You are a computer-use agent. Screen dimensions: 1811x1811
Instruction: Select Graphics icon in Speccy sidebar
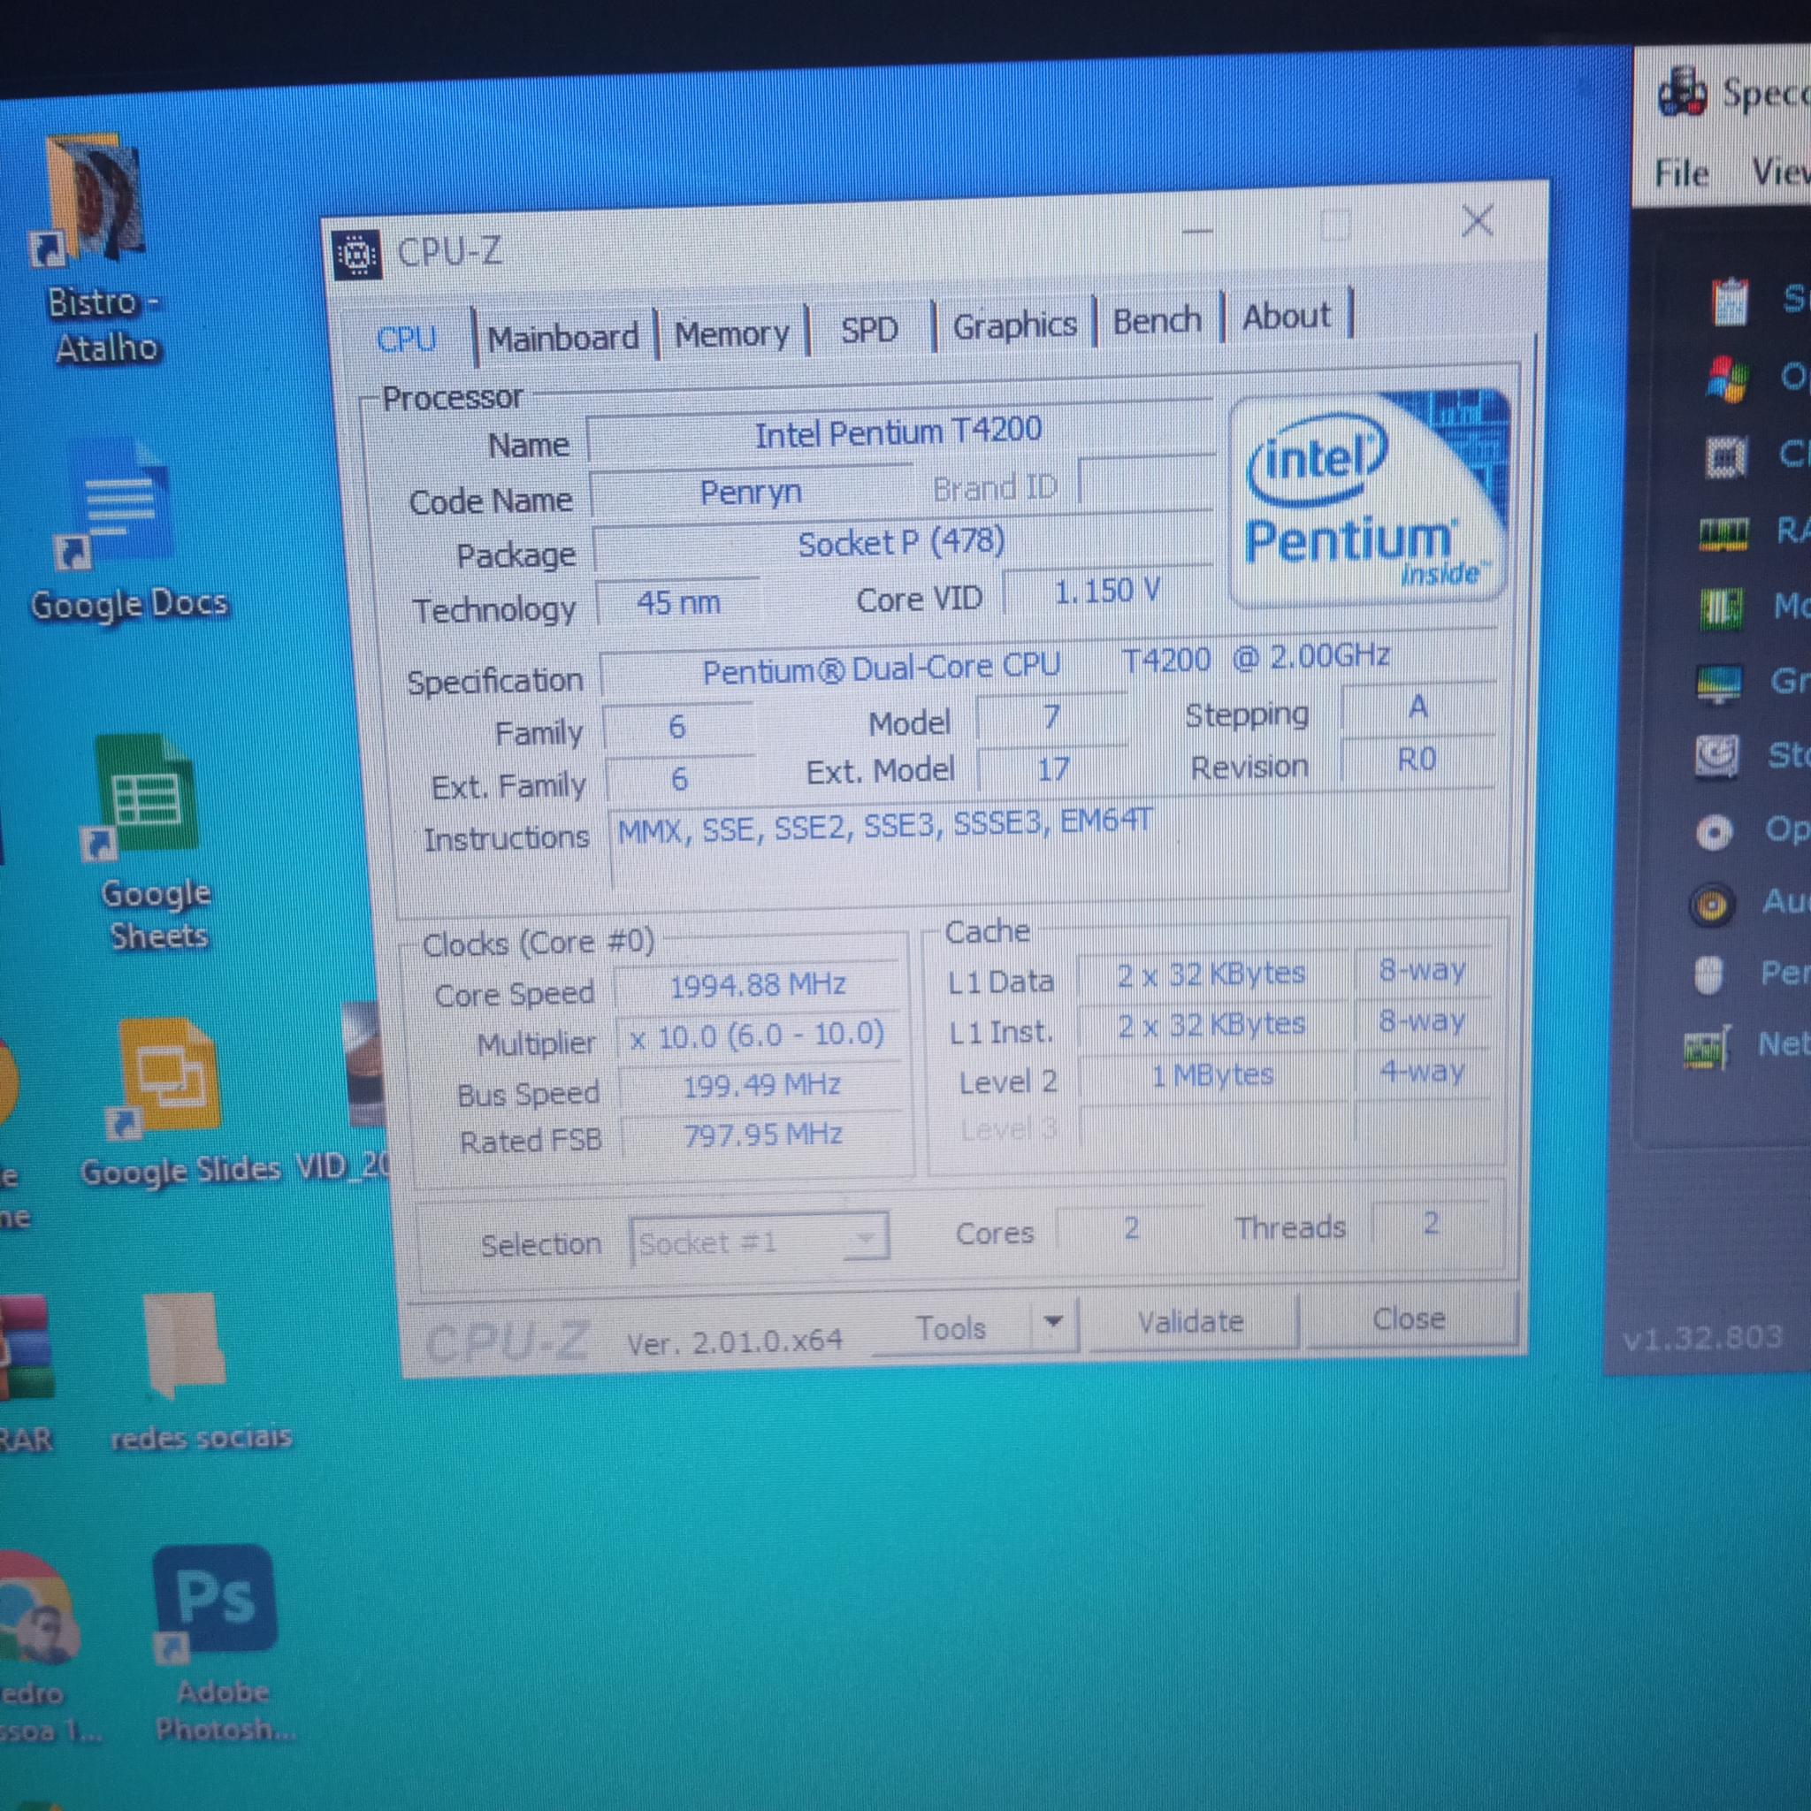(x=1719, y=683)
